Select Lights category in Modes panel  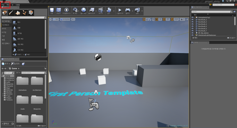pos(6,28)
